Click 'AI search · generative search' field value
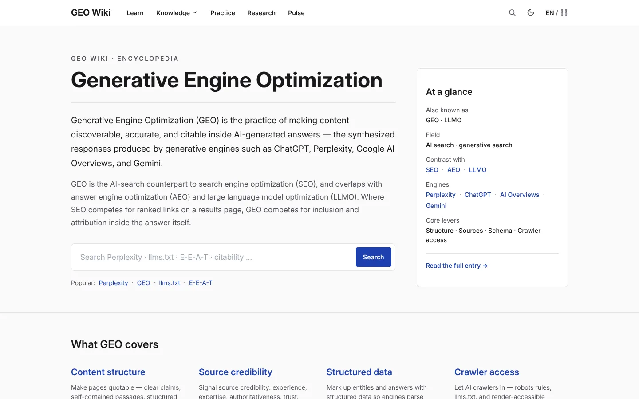This screenshot has height=399, width=639. pyautogui.click(x=469, y=145)
